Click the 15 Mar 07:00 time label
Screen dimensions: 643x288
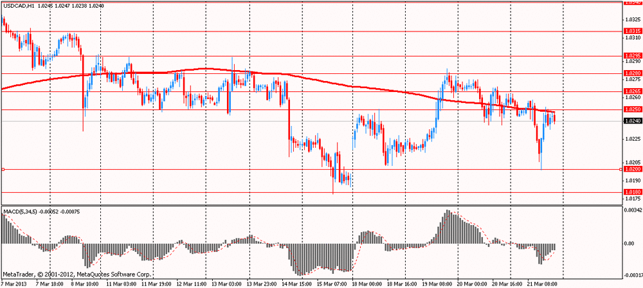click(x=332, y=283)
